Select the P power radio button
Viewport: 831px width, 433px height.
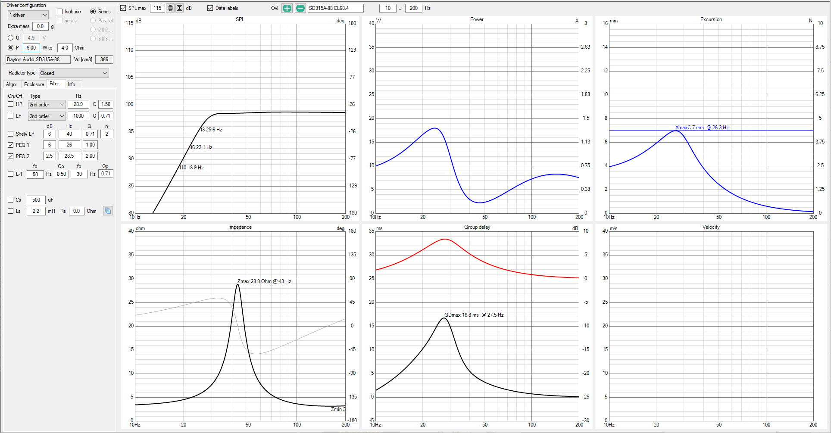pos(11,48)
